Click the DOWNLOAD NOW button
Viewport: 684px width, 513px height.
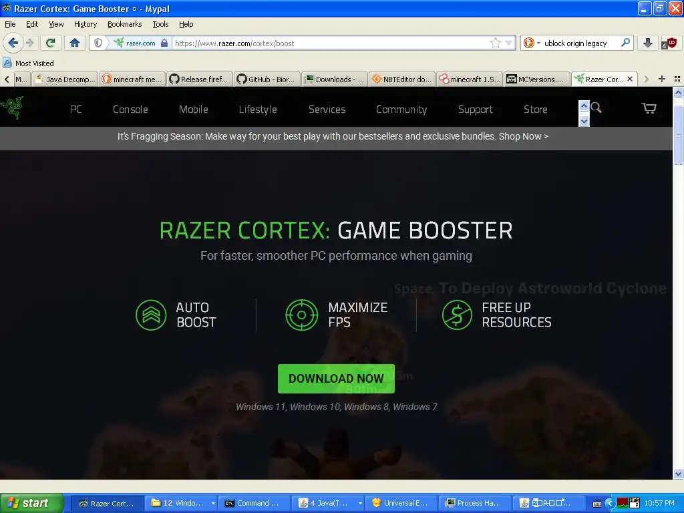tap(336, 379)
